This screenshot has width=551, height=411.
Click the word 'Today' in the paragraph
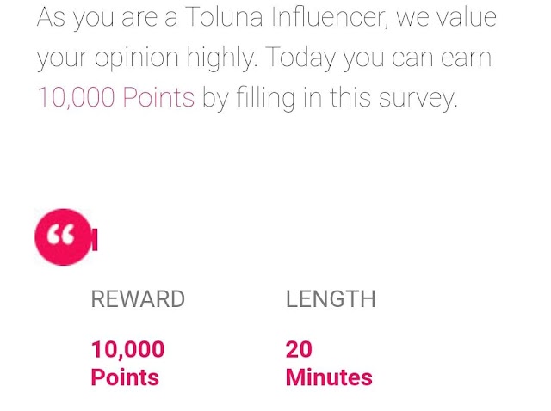[300, 58]
